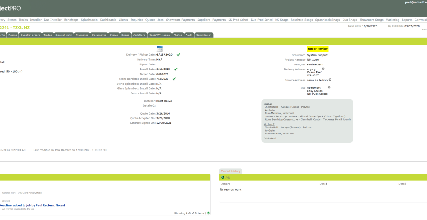Open the calendar icon above delivery dates

tap(160, 49)
